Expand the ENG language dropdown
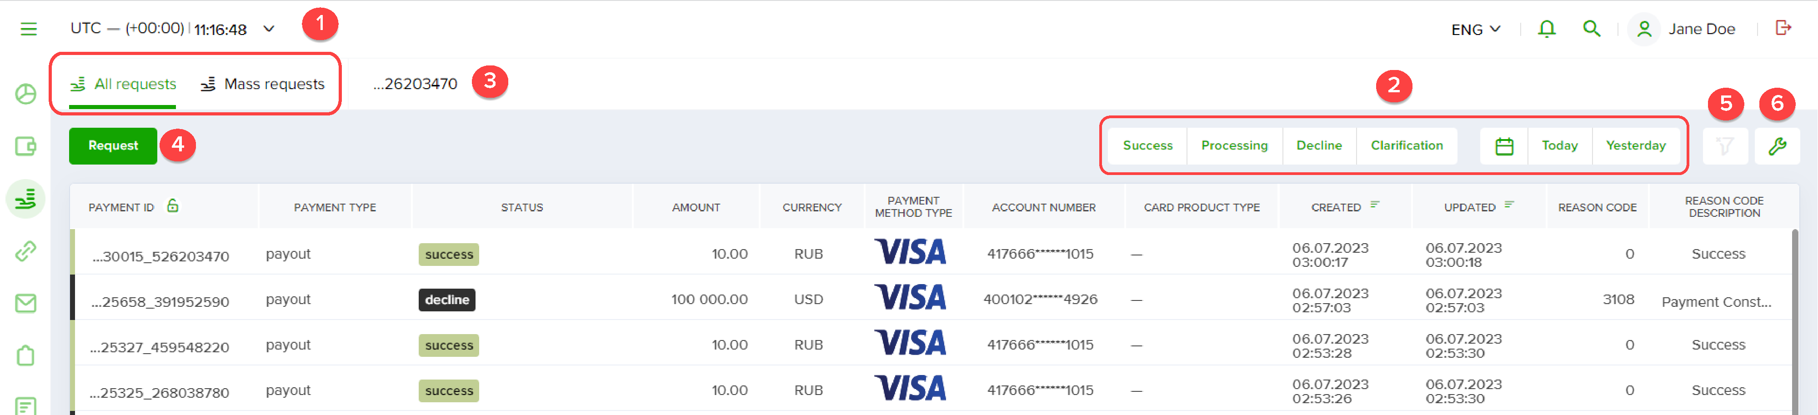Viewport: 1818px width, 415px height. click(1476, 30)
